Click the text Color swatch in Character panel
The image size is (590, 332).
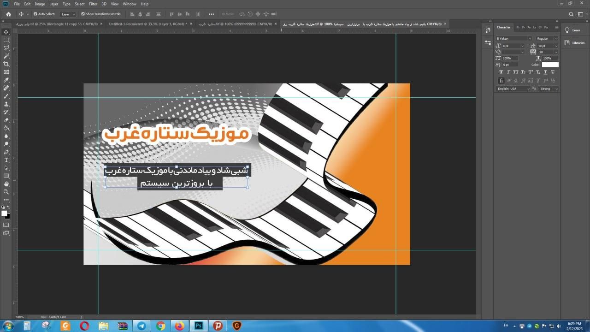[x=550, y=65]
